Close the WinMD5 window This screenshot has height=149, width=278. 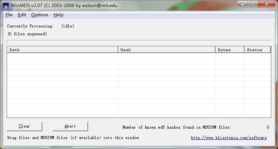coord(266,4)
